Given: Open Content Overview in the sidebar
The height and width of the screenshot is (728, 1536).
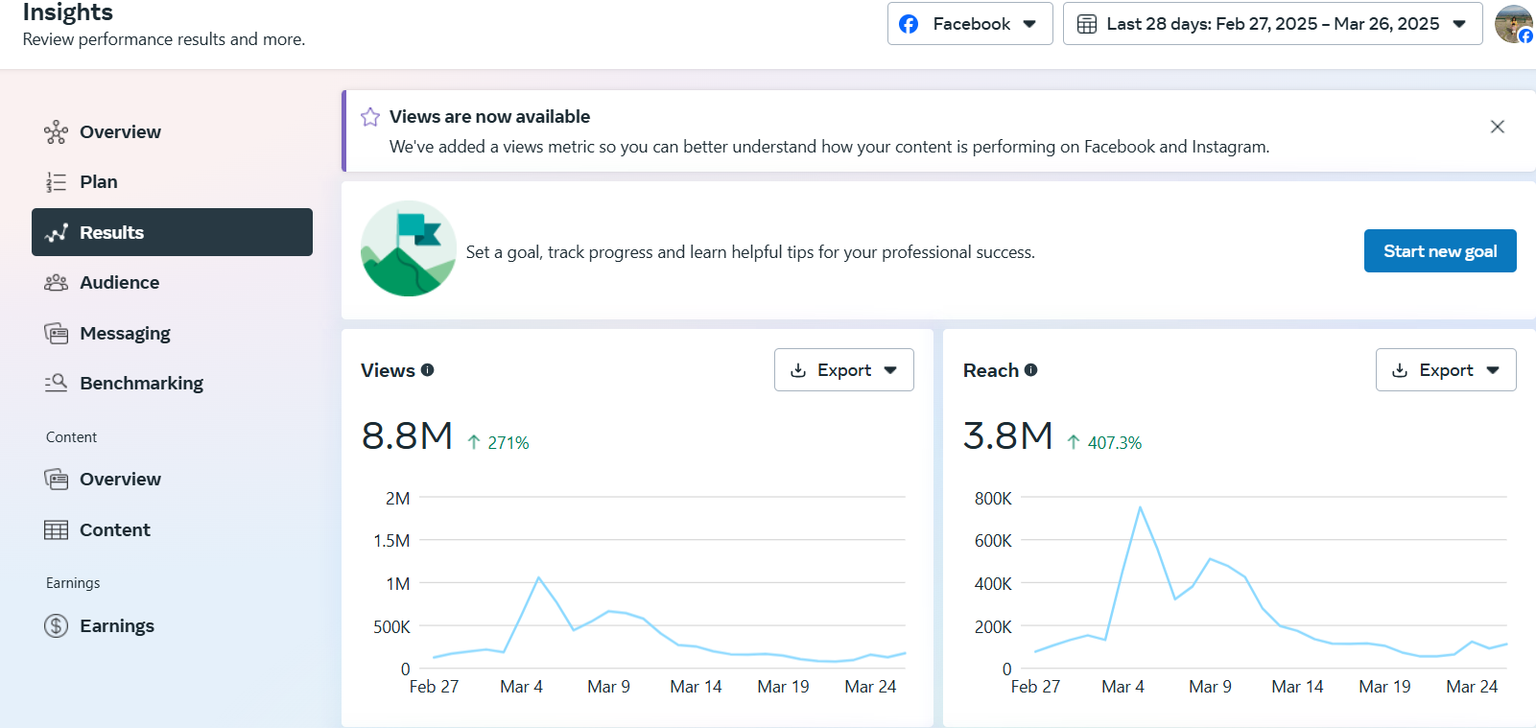Looking at the screenshot, I should tap(120, 480).
